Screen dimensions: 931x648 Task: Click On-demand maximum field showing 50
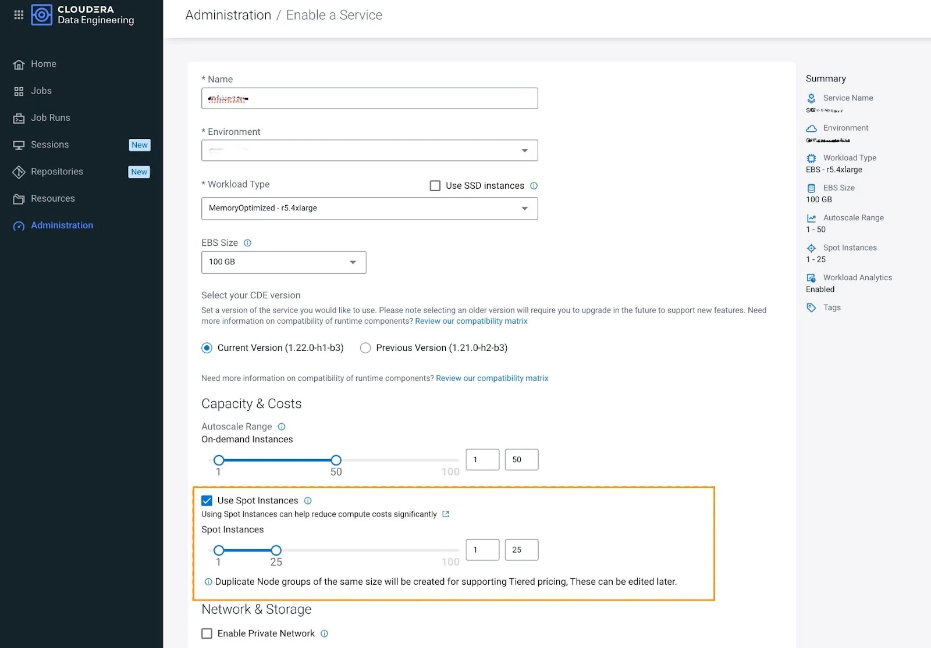(x=521, y=460)
